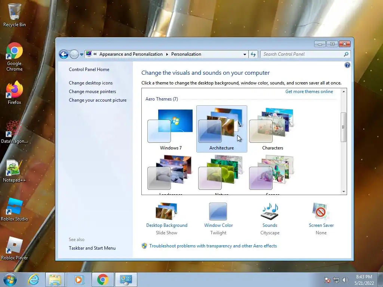
Task: Open the Window Color swatch
Action: click(x=218, y=212)
